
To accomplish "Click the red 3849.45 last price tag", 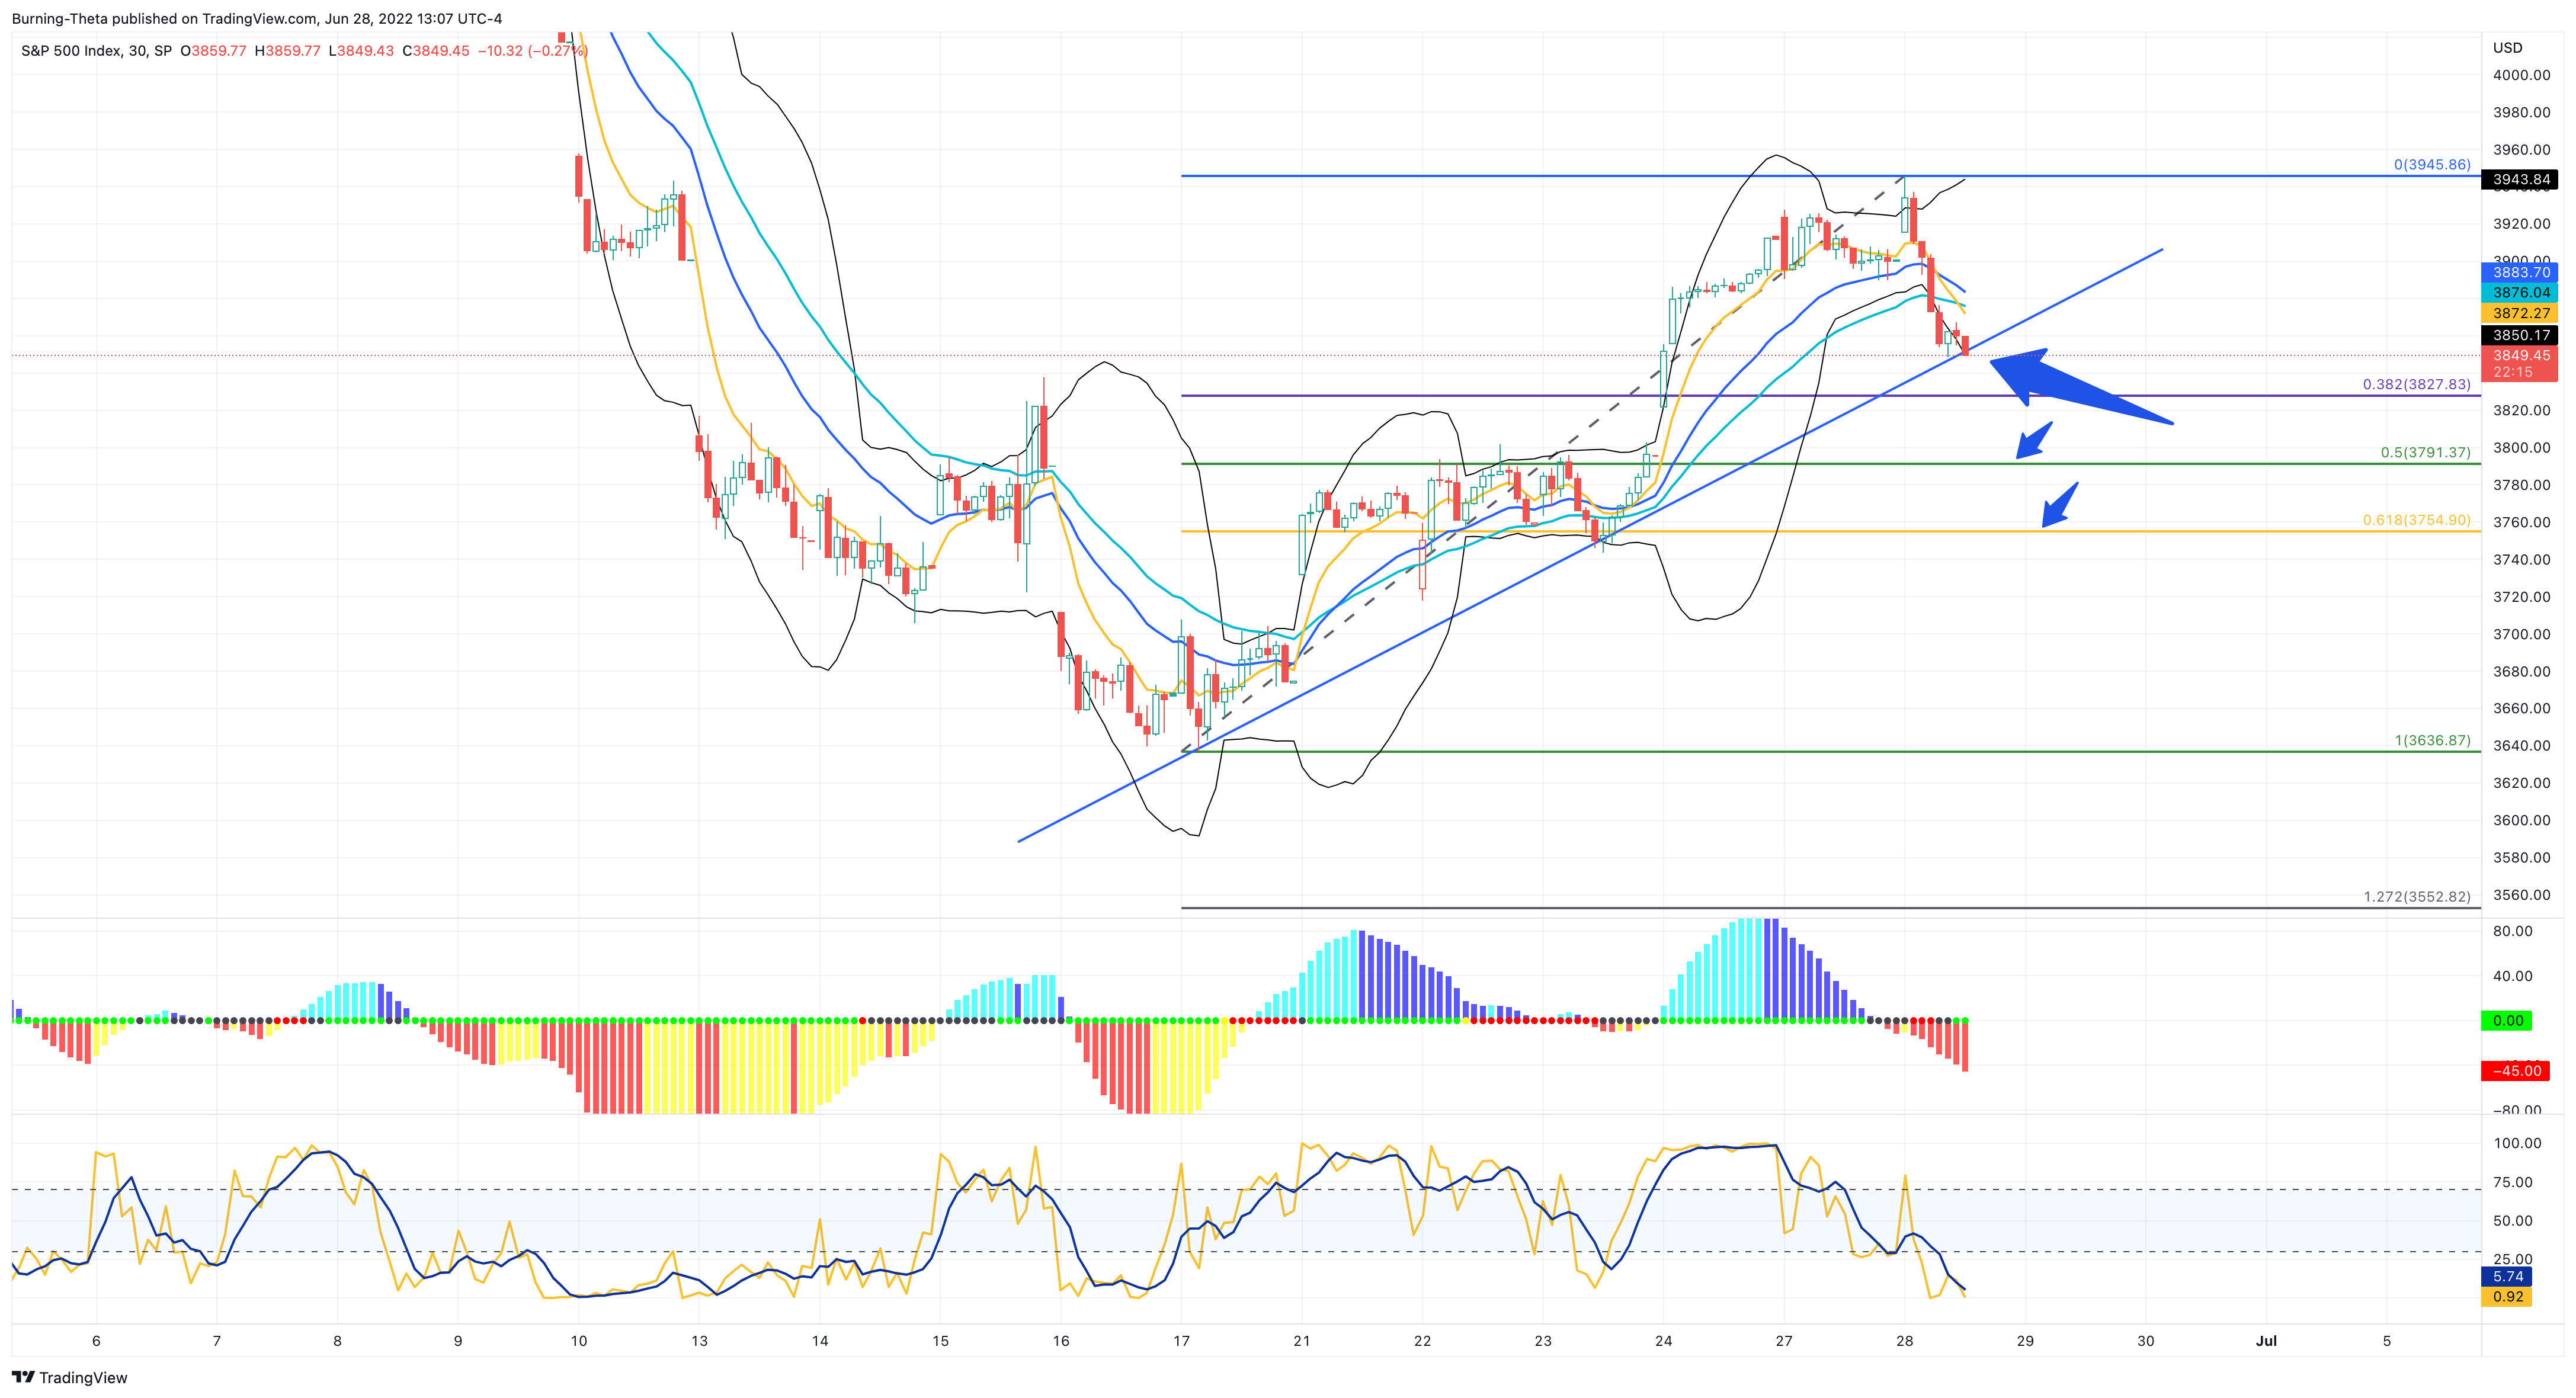I will 2520,355.
